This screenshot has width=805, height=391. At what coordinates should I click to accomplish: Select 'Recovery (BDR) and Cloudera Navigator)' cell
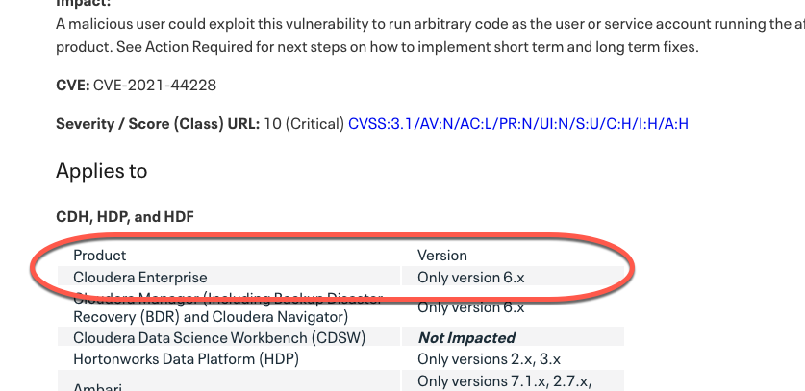tap(211, 317)
